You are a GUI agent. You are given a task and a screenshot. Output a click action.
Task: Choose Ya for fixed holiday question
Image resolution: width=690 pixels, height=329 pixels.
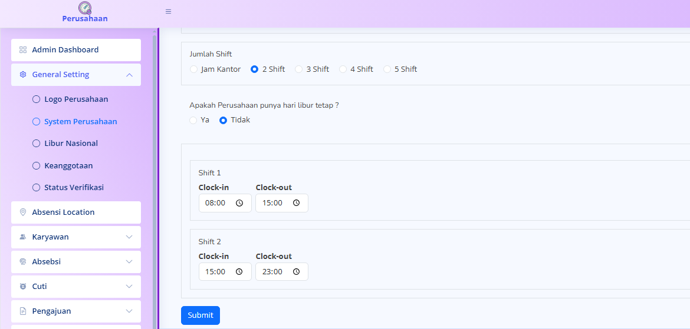pos(193,120)
